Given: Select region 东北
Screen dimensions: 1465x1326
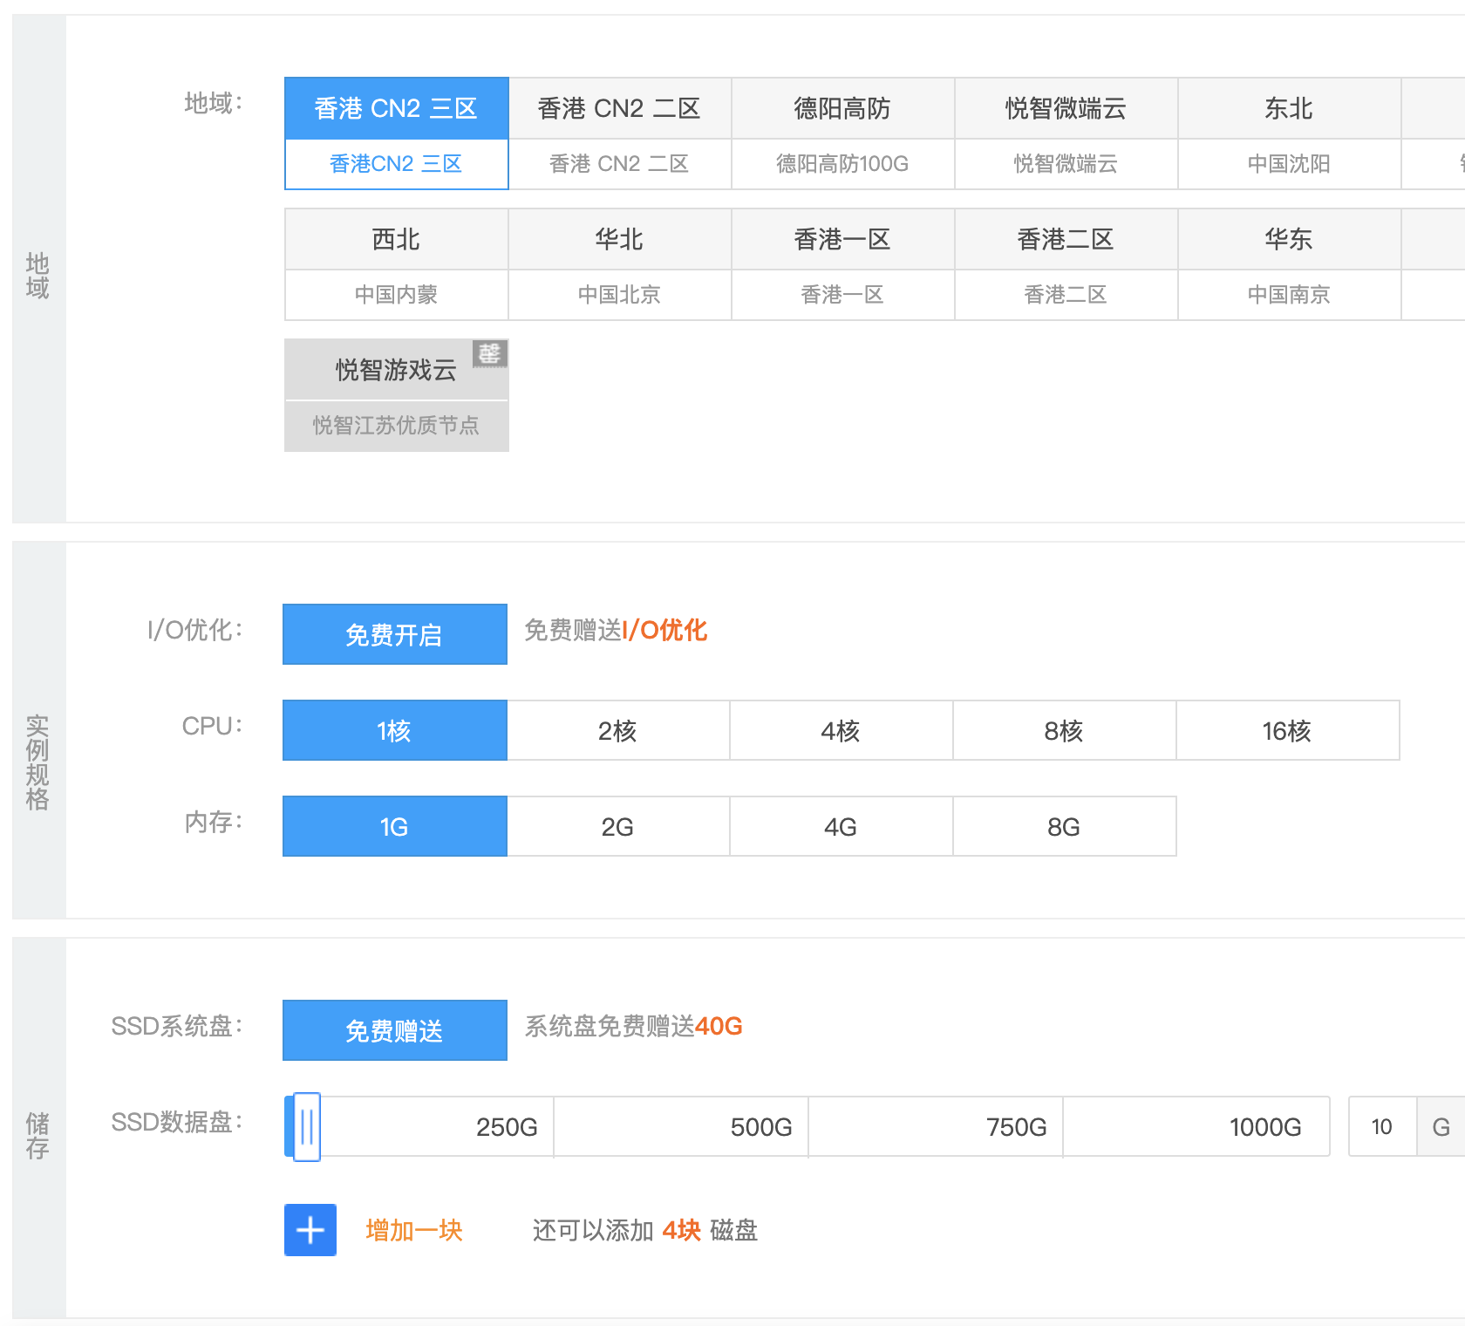Looking at the screenshot, I should tap(1289, 108).
